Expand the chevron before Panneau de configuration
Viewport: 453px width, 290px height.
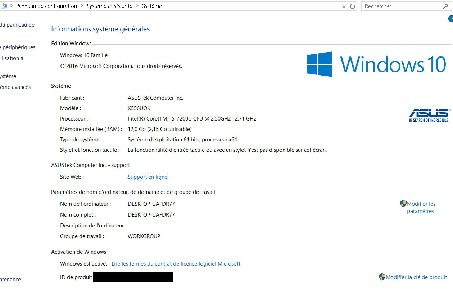click(x=12, y=6)
